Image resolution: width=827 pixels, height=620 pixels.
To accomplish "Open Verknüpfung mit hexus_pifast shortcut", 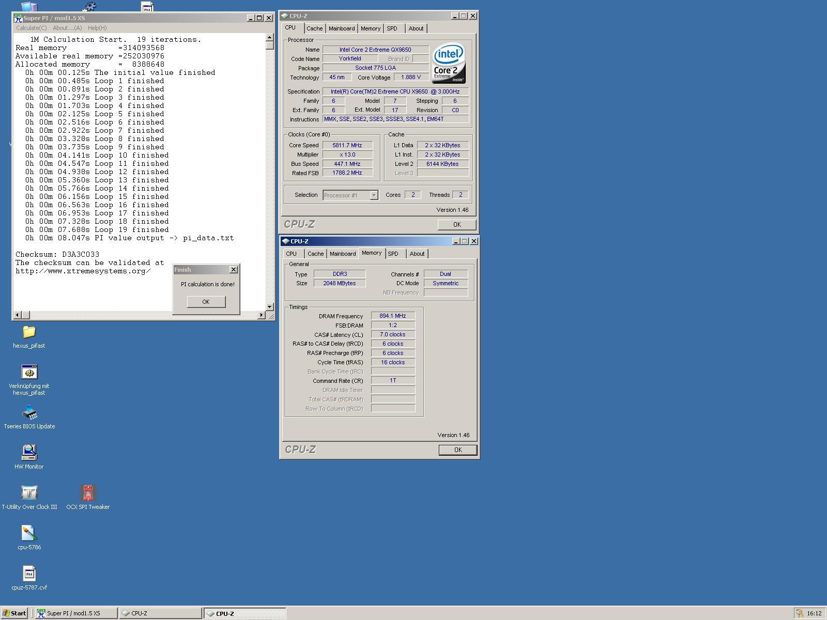I will tap(29, 372).
